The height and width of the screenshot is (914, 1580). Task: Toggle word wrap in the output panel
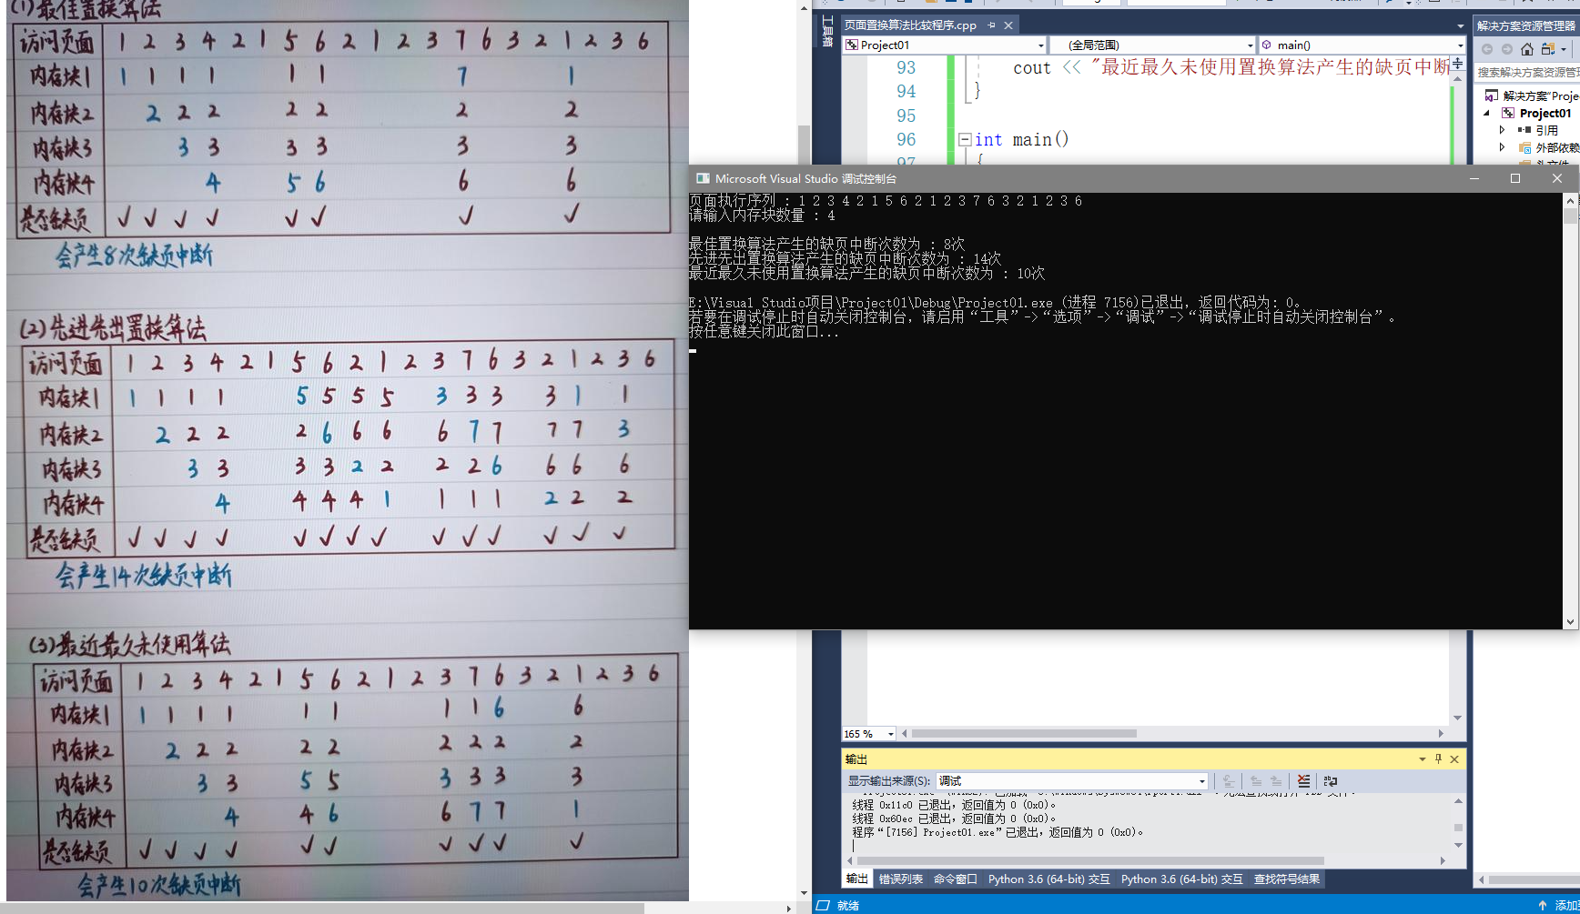(1331, 781)
